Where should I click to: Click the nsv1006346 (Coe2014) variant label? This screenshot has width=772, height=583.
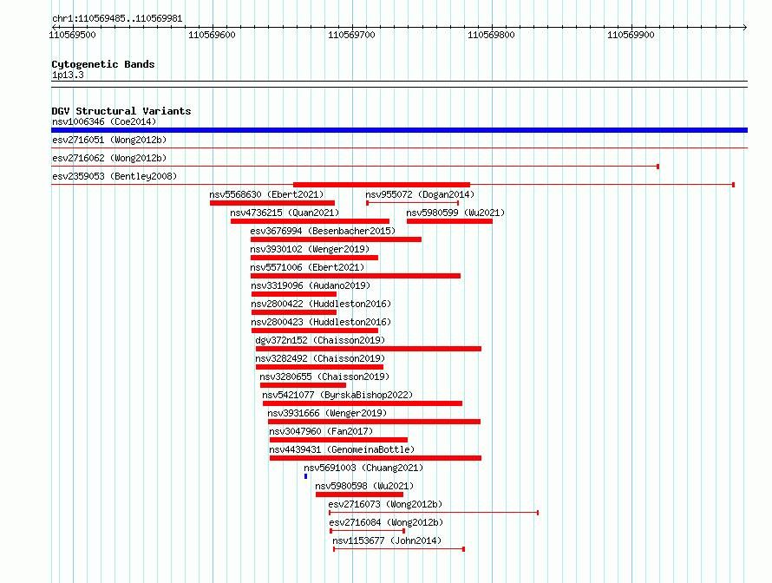coord(104,121)
